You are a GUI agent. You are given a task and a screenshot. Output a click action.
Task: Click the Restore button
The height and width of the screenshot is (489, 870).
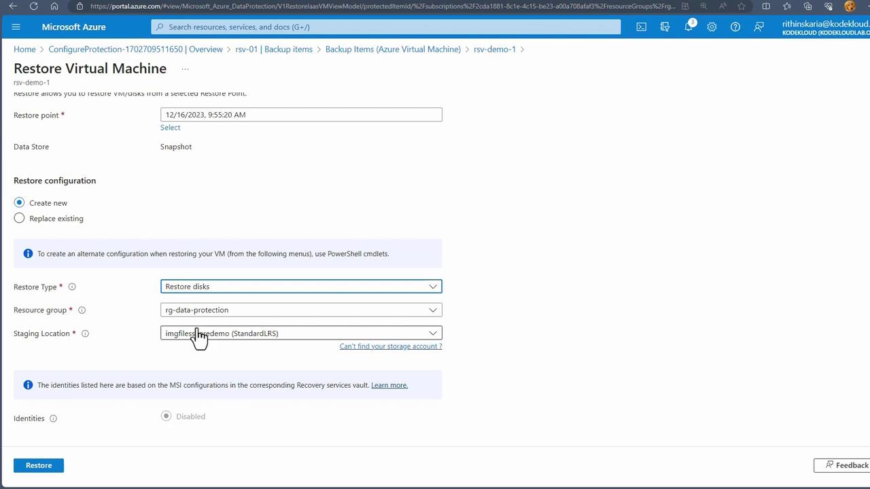(x=39, y=465)
